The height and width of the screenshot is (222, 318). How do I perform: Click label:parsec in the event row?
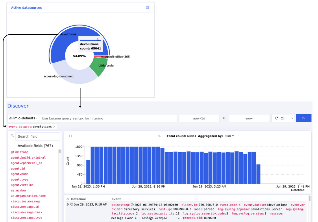pos(204,209)
